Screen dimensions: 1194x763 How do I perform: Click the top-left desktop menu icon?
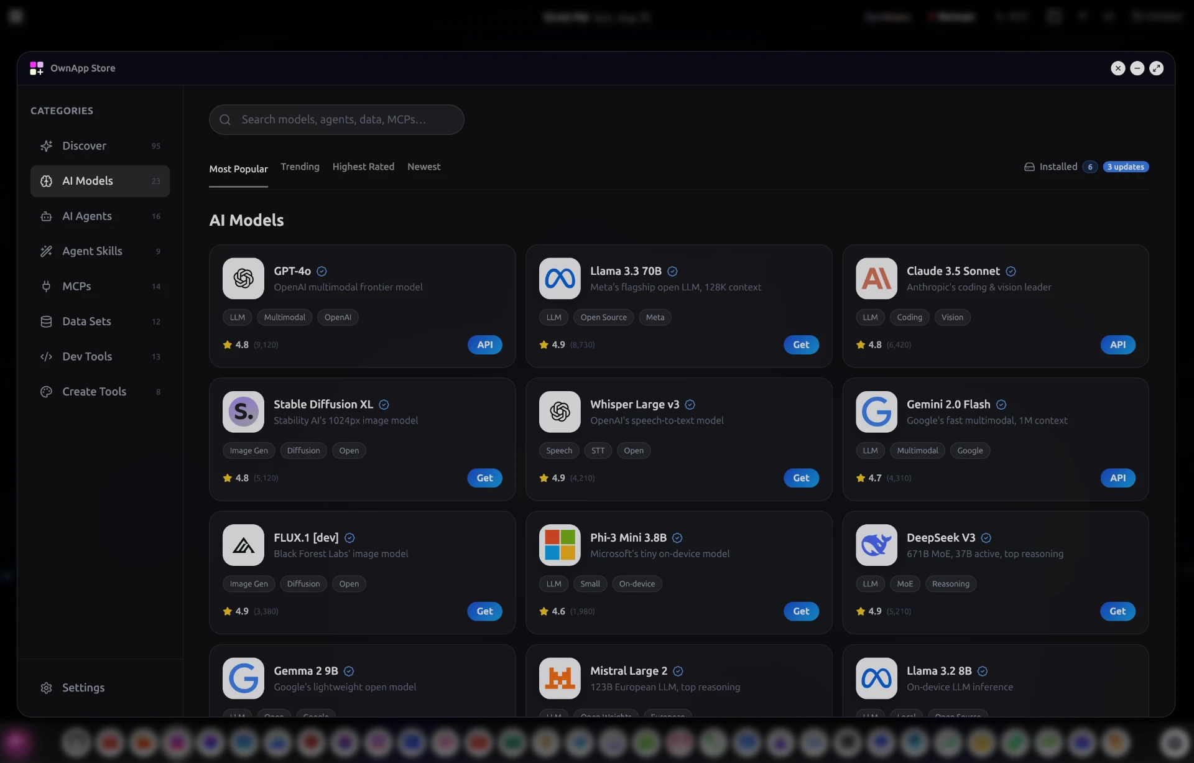tap(16, 16)
